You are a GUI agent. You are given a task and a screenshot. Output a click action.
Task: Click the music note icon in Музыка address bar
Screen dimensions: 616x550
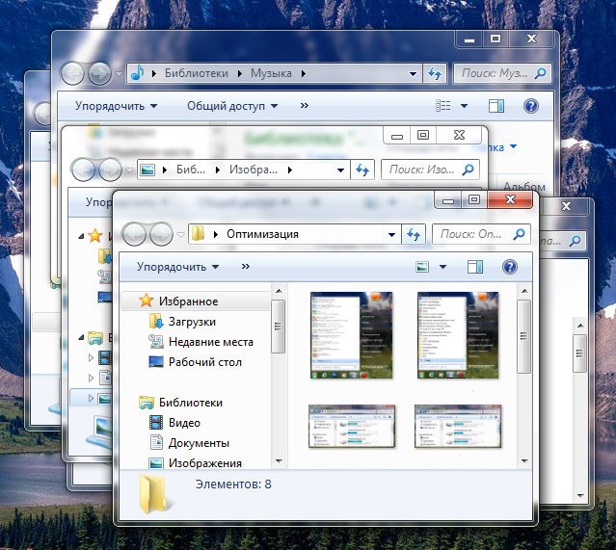coord(137,72)
